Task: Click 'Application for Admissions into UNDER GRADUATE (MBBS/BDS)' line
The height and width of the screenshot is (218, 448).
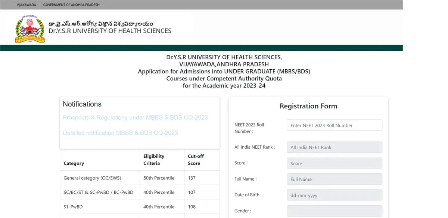Action: tap(224, 72)
